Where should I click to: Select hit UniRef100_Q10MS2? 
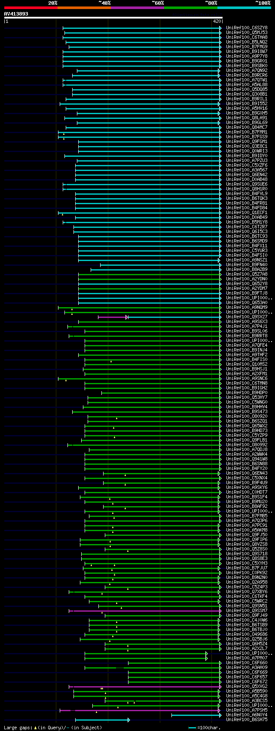(247, 364)
